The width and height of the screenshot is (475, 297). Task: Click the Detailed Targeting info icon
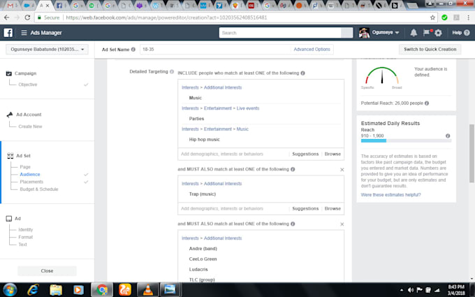[x=172, y=71]
